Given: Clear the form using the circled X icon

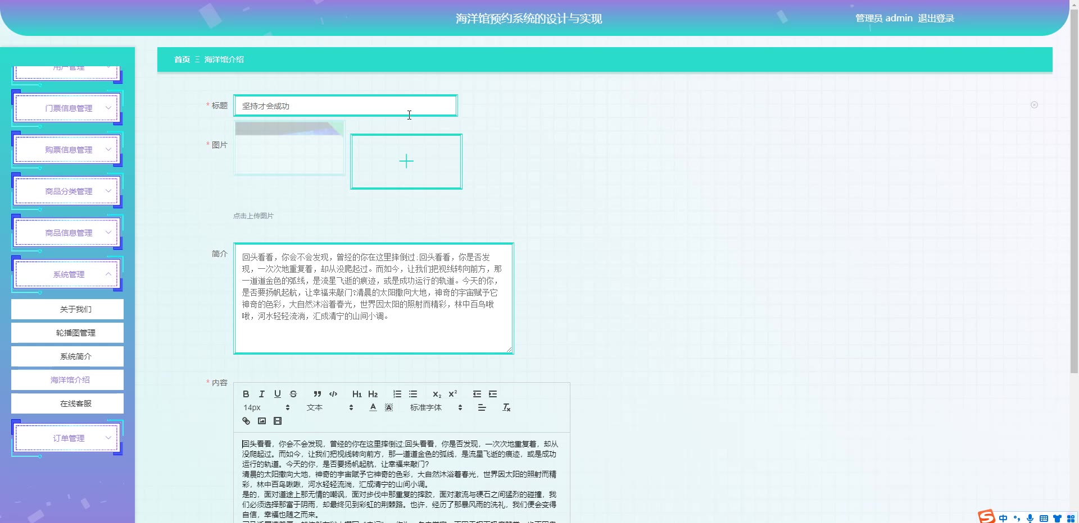Looking at the screenshot, I should [1034, 105].
